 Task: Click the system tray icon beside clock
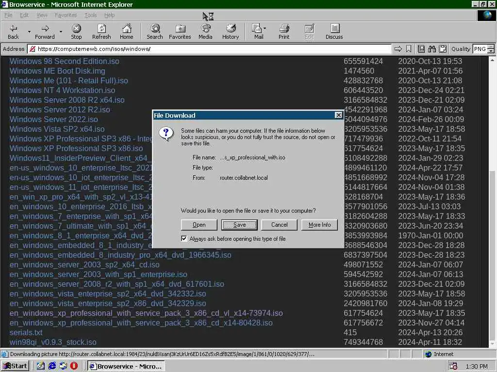[453, 366]
